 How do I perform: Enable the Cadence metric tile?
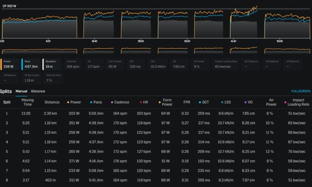pos(73,64)
